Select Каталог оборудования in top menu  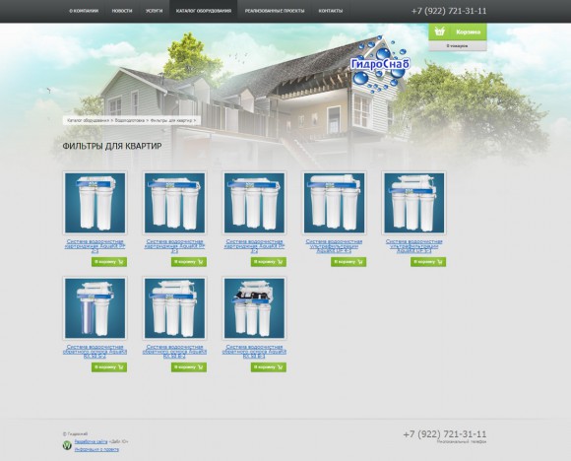click(204, 11)
